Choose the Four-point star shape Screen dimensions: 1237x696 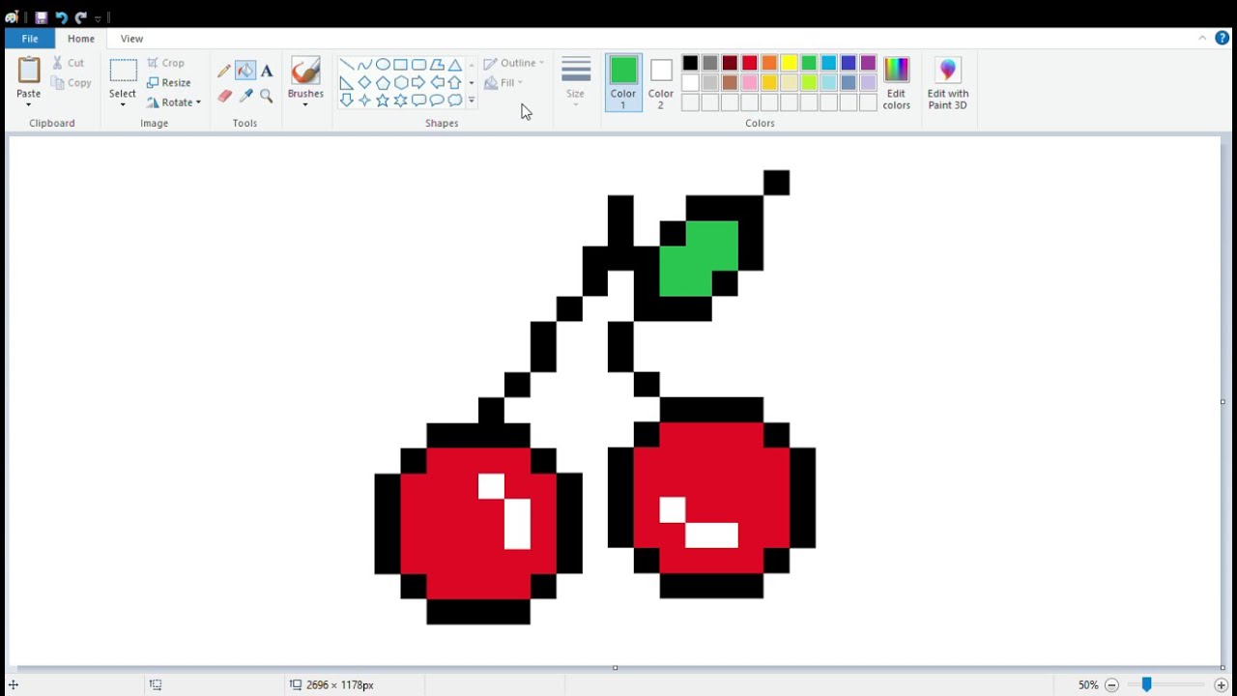tap(364, 100)
